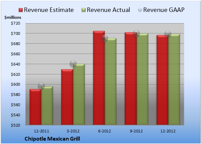Click the $620 axis value
201x144 pixels.
15,74
